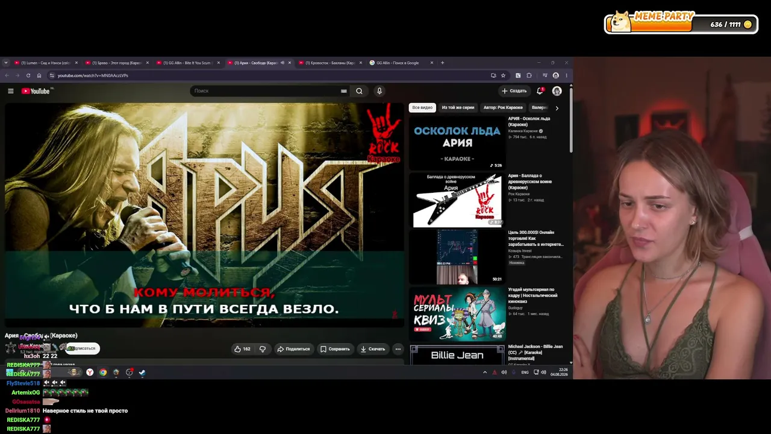Image resolution: width=771 pixels, height=434 pixels.
Task: Reload the page in browser toolbar
Action: pos(28,75)
